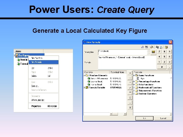Image resolution: width=183 pixels, height=137 pixels.
Task: Select Cut in the context menu
Action: (x=43, y=68)
